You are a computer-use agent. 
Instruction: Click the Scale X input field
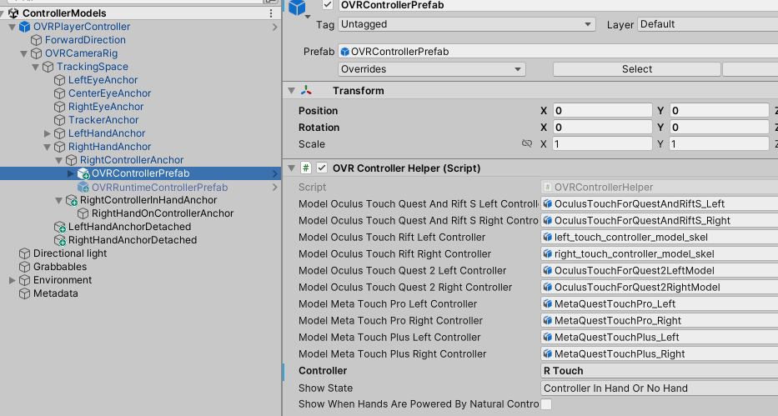(x=602, y=144)
